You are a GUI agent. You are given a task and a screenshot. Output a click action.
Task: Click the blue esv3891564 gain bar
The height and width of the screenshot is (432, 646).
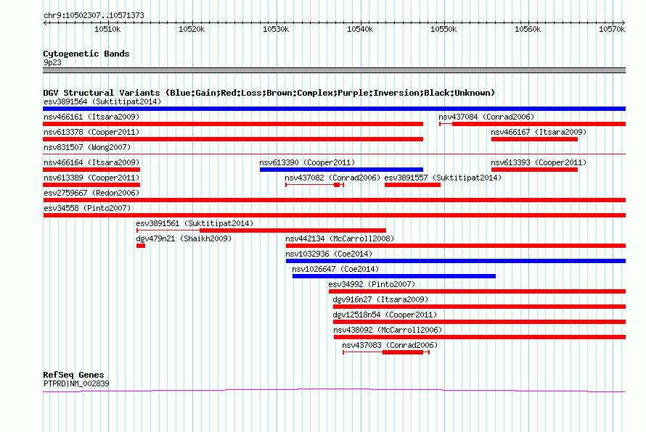(x=334, y=109)
